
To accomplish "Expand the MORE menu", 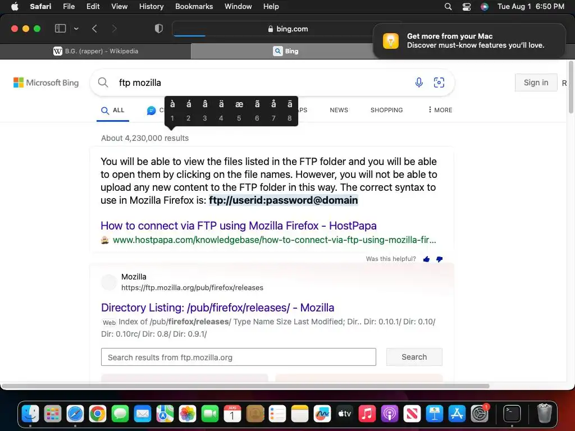I will click(x=440, y=110).
